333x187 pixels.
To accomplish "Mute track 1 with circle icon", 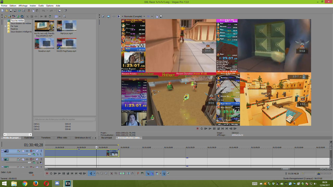I will coord(37,151).
